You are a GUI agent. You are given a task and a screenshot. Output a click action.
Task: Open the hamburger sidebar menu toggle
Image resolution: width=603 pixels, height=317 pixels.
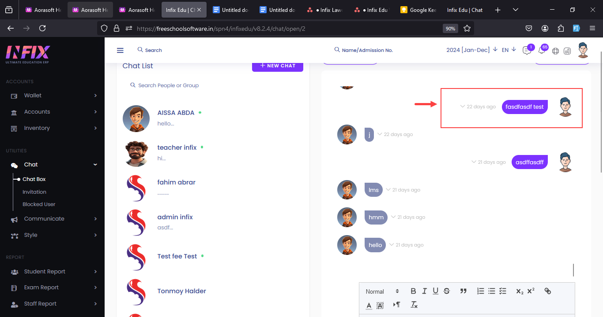(x=120, y=50)
